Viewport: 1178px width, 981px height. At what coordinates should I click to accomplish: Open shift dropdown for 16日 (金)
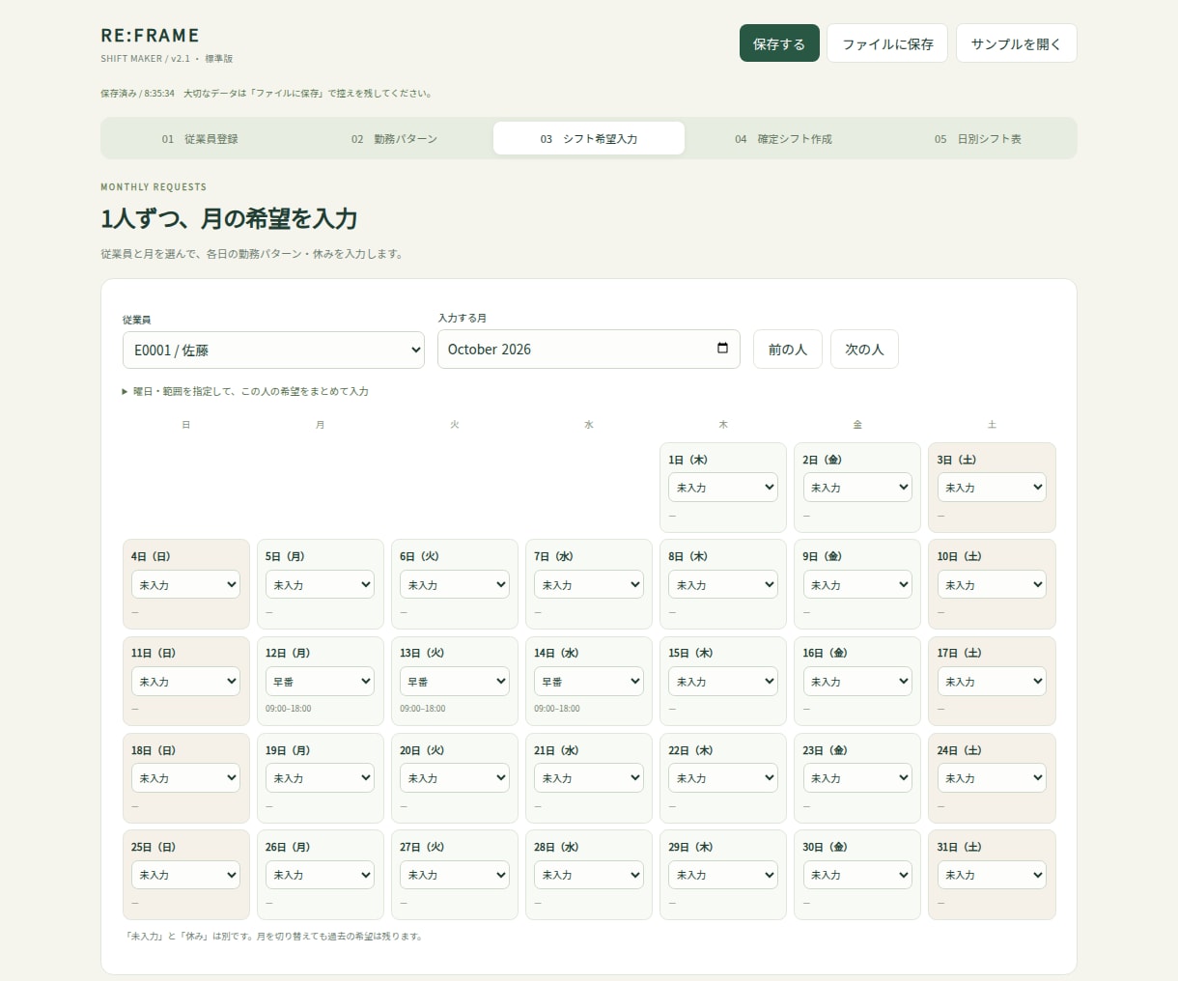tap(857, 682)
